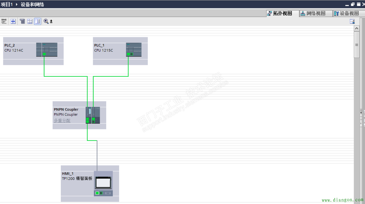Select the PLC_2 CPU 1214C device image
This screenshot has width=365, height=204.
[47, 50]
